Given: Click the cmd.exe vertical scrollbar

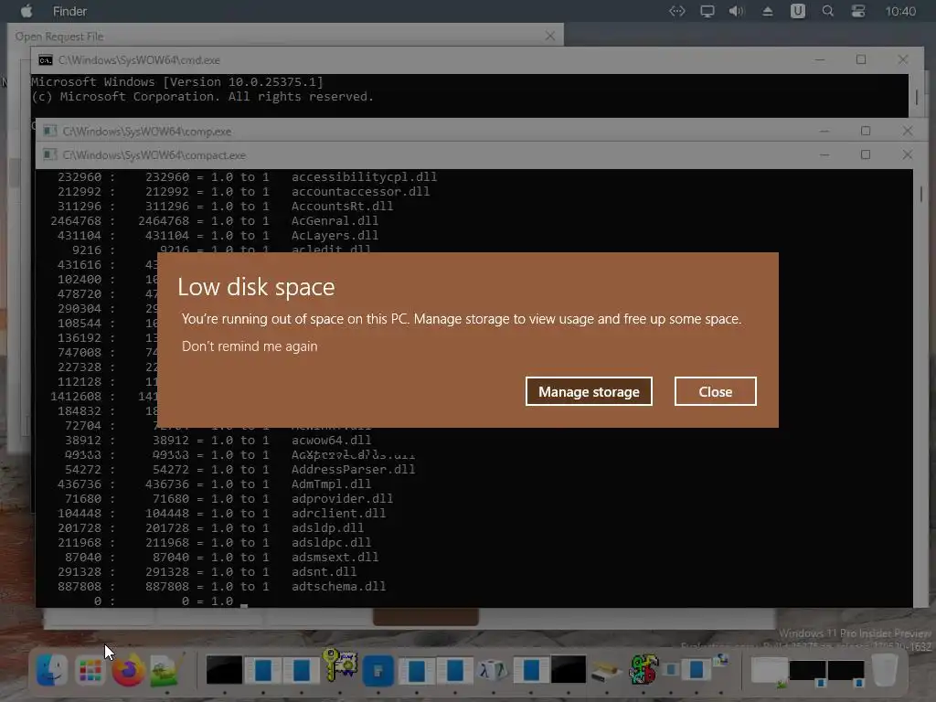Looking at the screenshot, I should [x=917, y=97].
